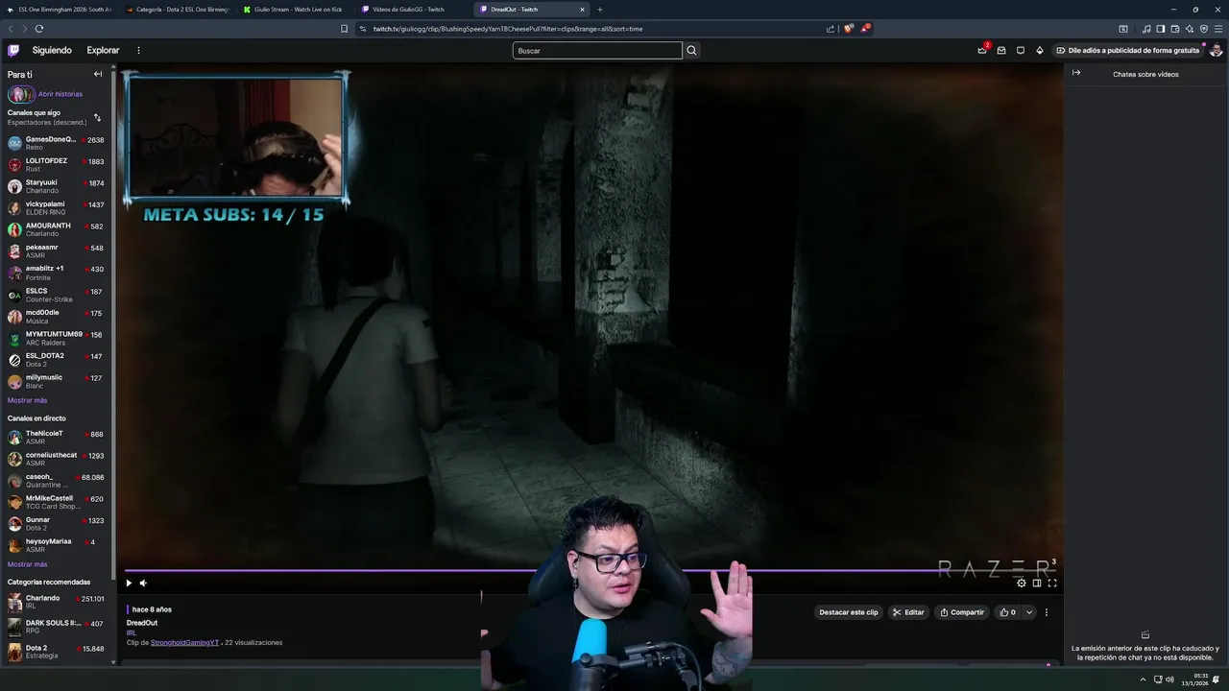The height and width of the screenshot is (691, 1229).
Task: Open the Brave wallet icon
Action: (1175, 29)
